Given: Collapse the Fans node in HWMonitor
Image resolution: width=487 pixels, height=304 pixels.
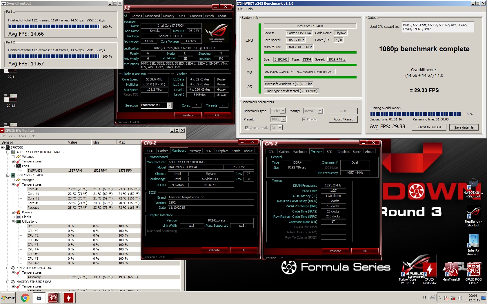Looking at the screenshot, I should (x=13, y=166).
